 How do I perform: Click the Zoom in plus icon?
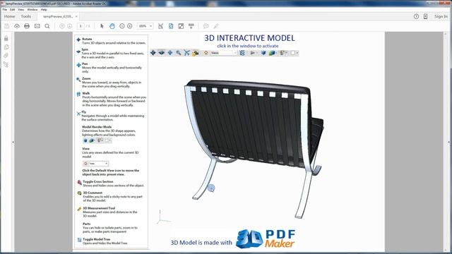(x=130, y=26)
